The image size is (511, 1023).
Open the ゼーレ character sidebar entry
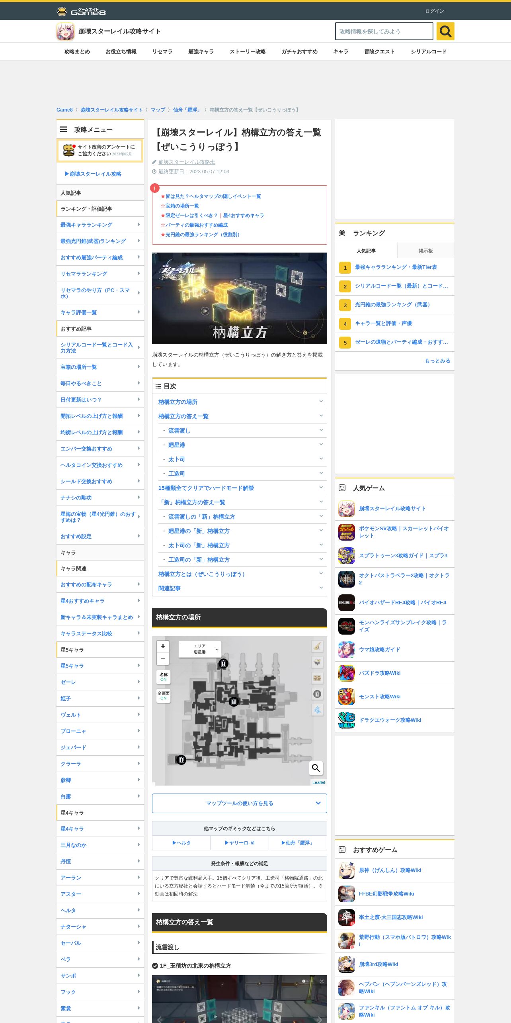[100, 682]
